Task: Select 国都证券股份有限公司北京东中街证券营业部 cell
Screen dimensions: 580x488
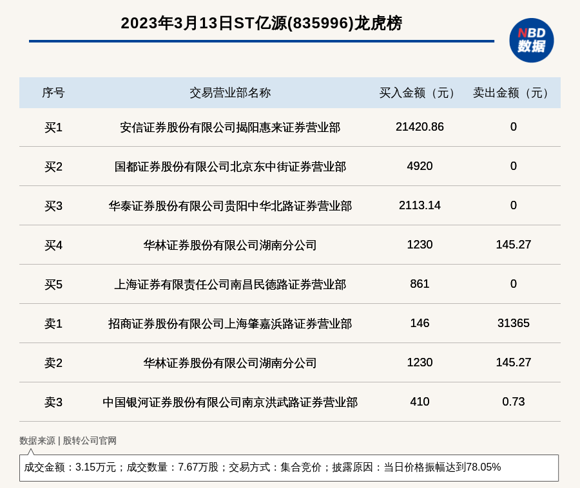Action: click(x=230, y=167)
